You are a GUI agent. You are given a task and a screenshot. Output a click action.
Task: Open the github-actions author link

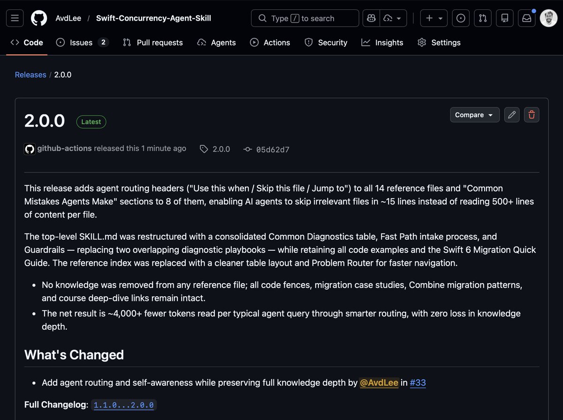point(65,149)
